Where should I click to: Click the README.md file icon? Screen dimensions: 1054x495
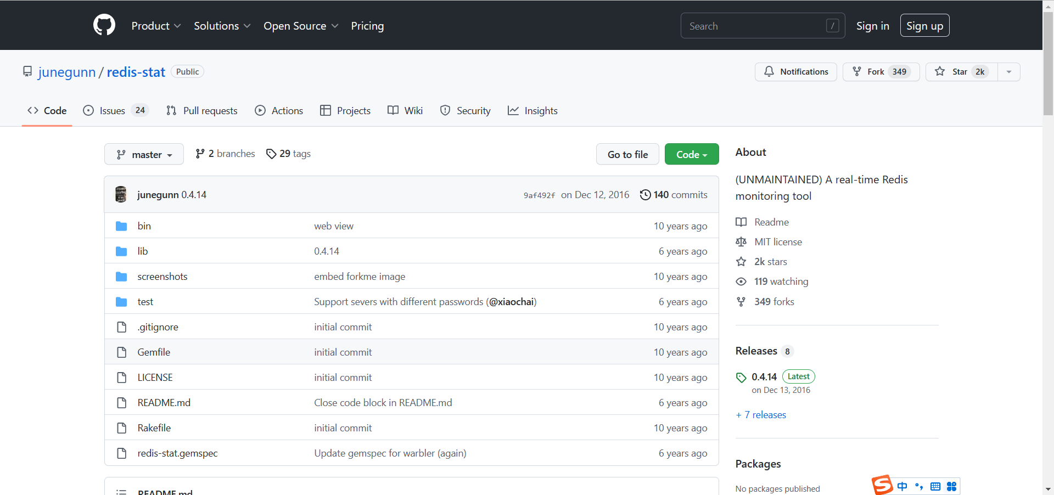point(121,403)
